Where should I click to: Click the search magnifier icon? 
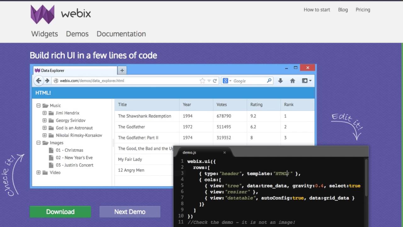[269, 81]
